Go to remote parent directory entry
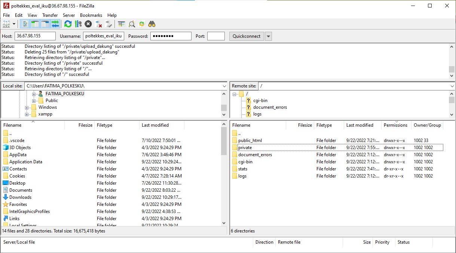The width and height of the screenshot is (456, 253). point(239,133)
